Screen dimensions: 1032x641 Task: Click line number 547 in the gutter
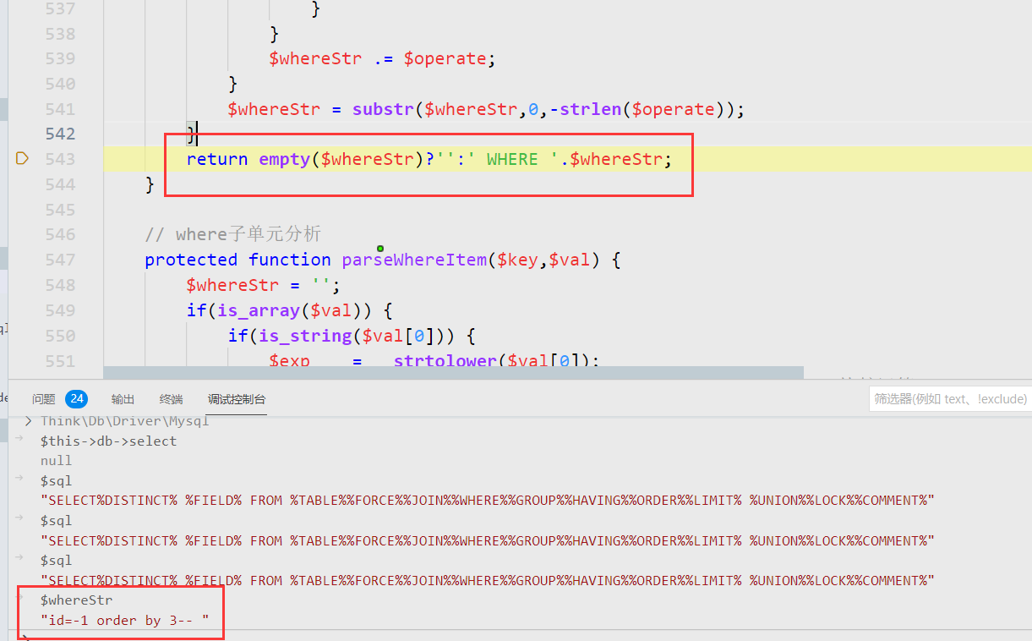(59, 260)
